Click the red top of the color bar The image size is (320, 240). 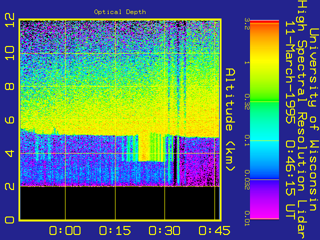264,22
